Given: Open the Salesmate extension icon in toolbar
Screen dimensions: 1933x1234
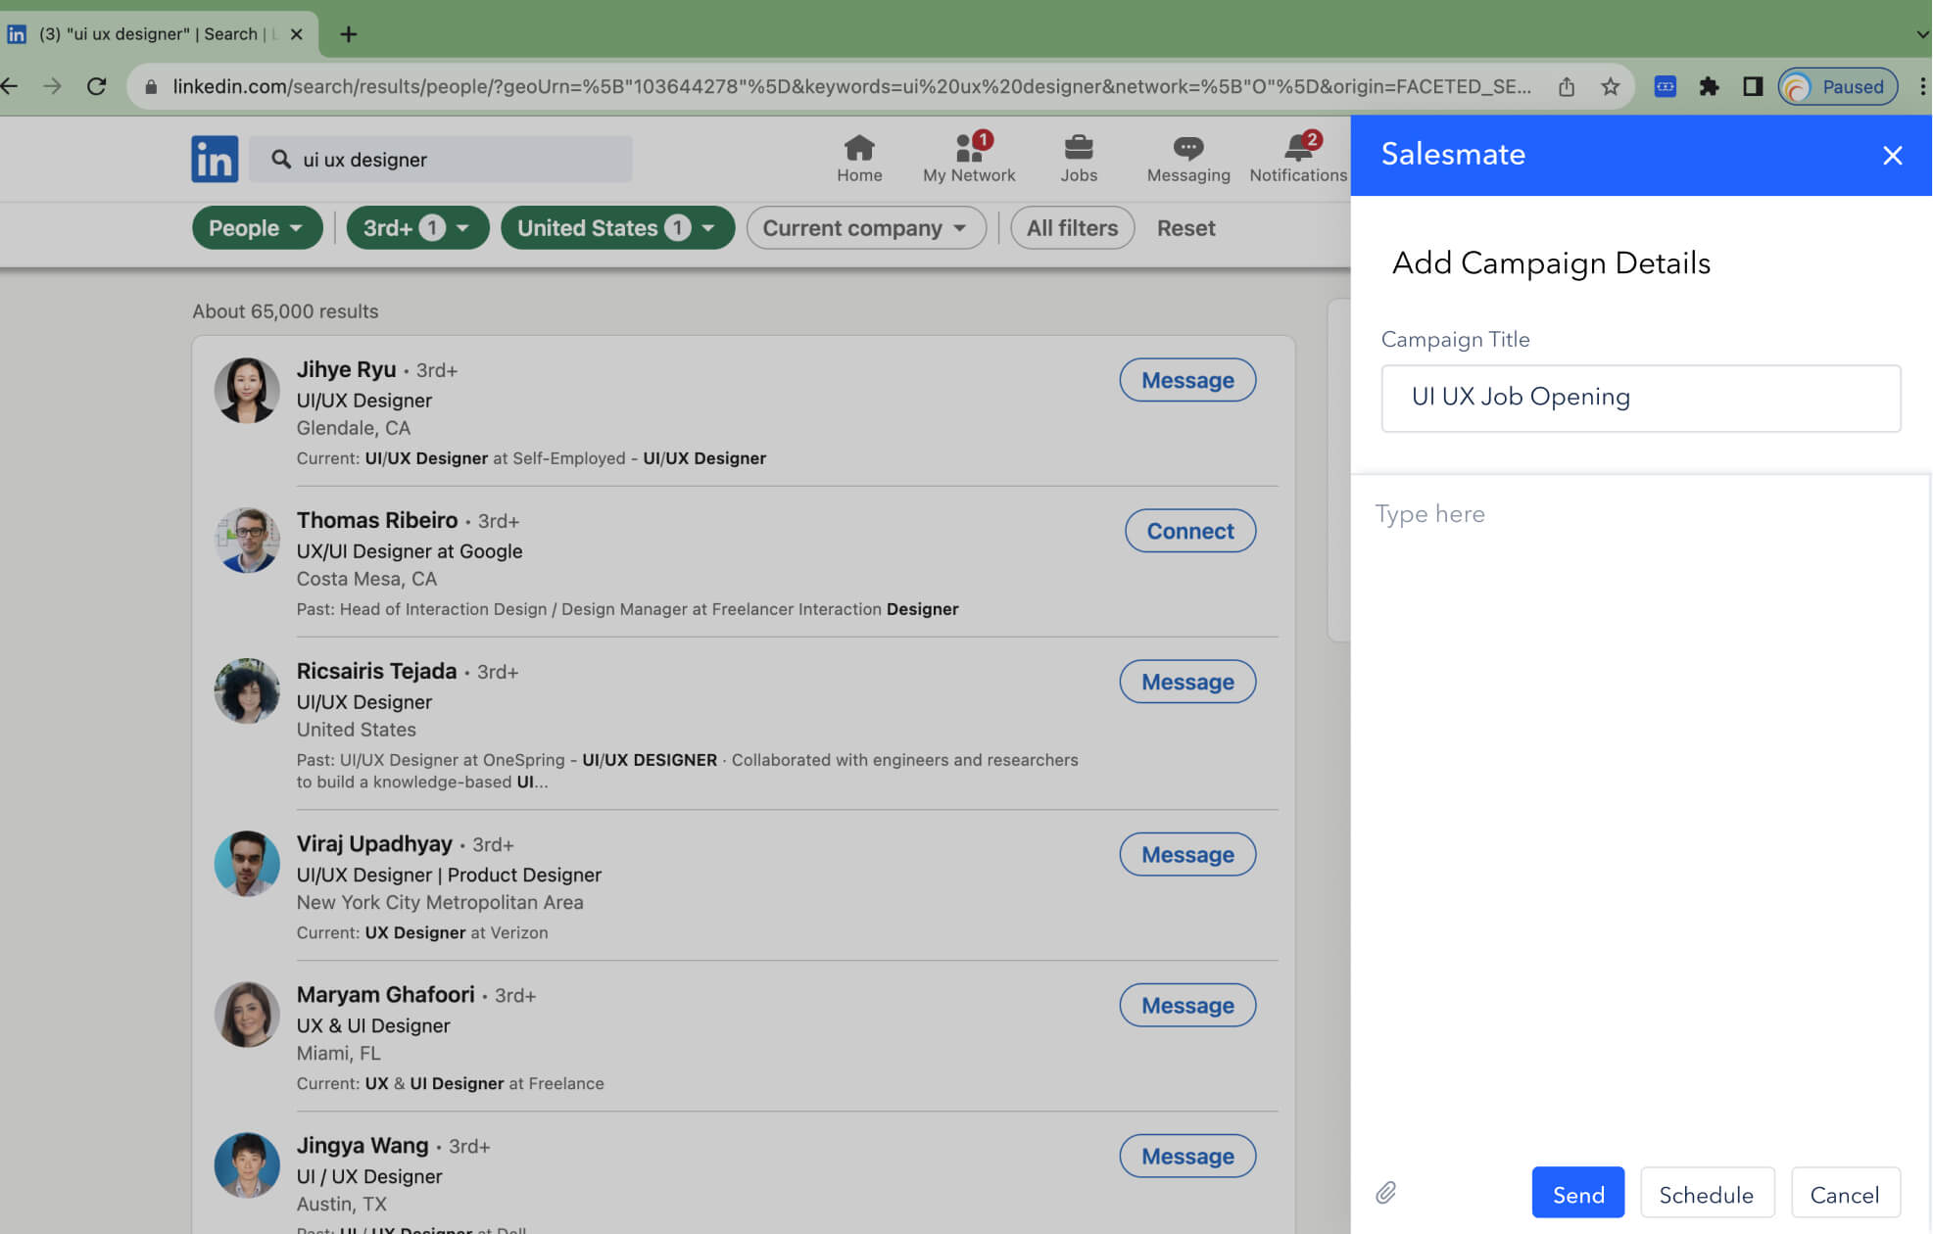Looking at the screenshot, I should 1665,86.
